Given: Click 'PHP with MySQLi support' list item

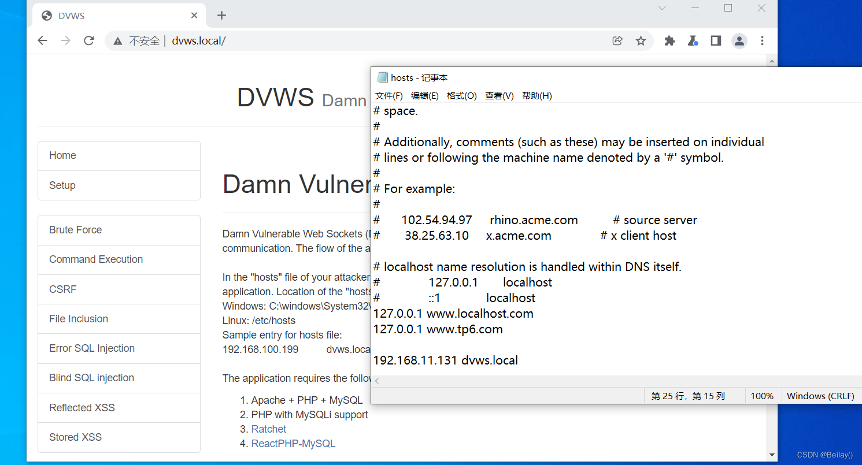Looking at the screenshot, I should click(309, 415).
